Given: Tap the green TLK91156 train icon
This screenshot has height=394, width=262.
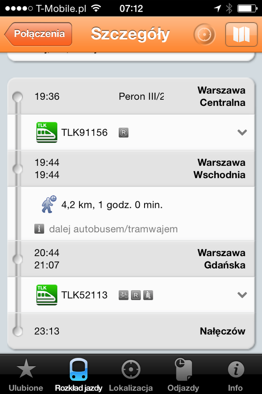Looking at the screenshot, I should pos(47,132).
